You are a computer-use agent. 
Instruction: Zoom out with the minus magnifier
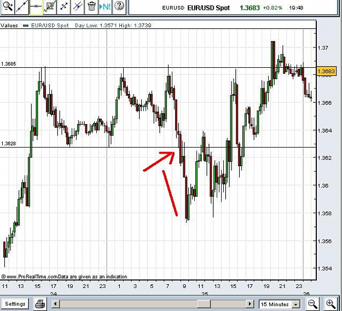pos(312,303)
